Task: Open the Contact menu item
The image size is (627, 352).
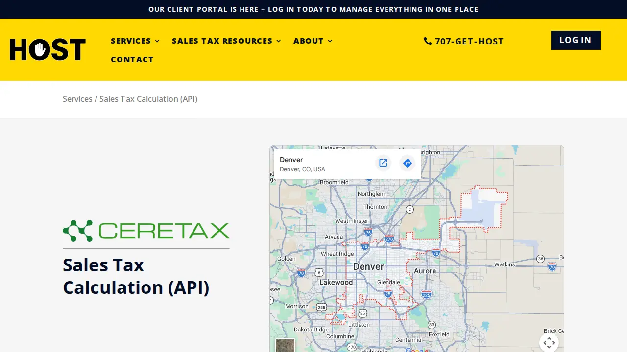Action: tap(132, 59)
